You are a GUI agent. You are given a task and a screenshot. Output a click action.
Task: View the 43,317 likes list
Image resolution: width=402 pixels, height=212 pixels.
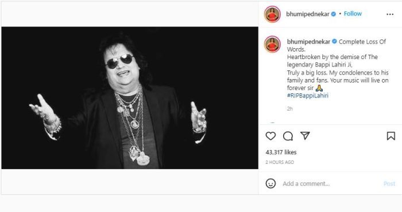281,152
